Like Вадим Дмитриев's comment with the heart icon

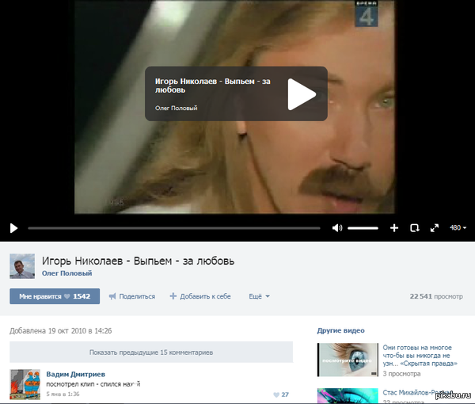277,394
